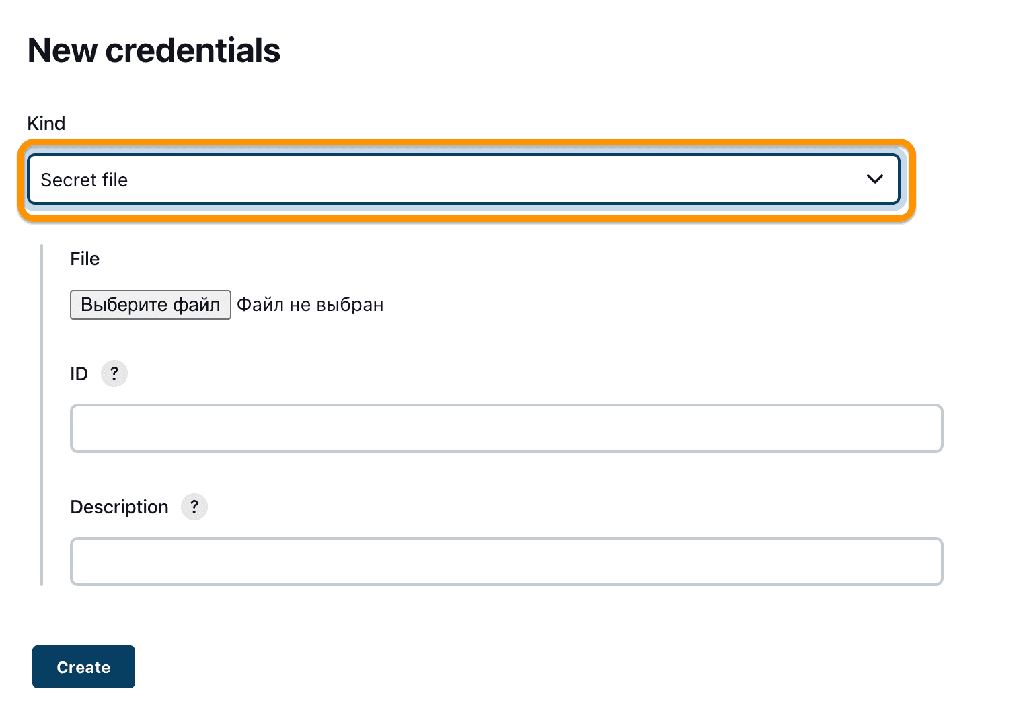Click the word 'New' in page heading
Viewport: 1021px width, 716px height.
coord(62,50)
